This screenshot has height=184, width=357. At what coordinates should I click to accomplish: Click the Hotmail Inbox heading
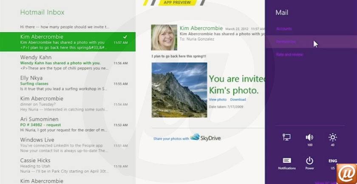tap(42, 12)
